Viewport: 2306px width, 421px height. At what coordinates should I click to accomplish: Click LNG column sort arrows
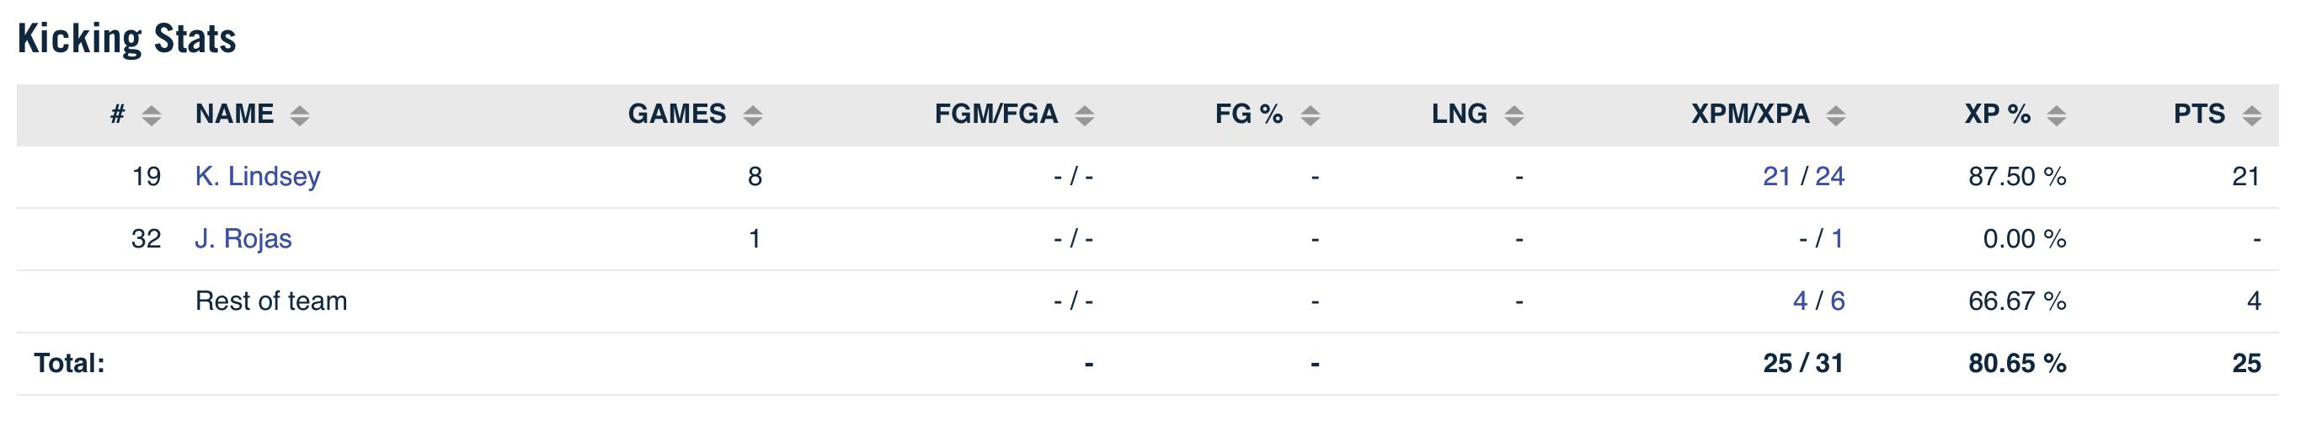coord(1513,115)
